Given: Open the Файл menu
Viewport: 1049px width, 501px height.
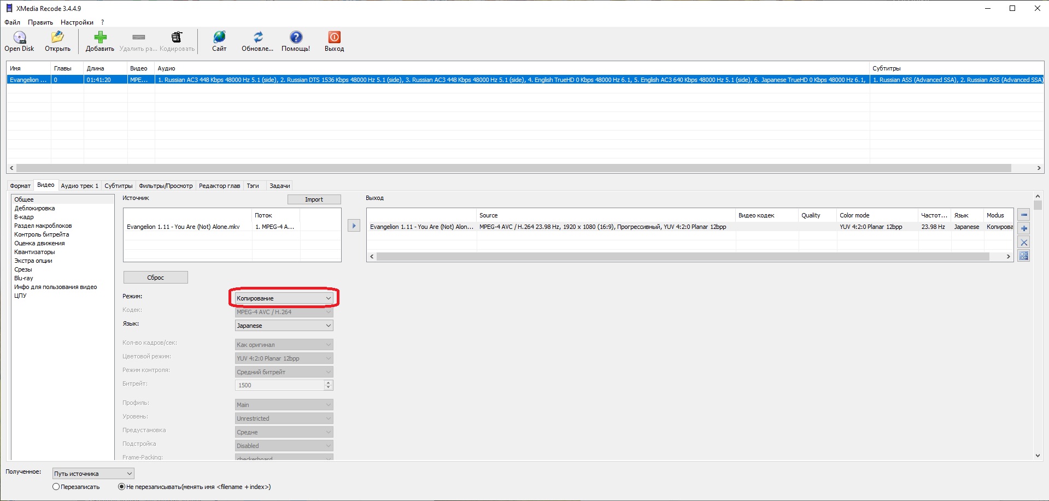Looking at the screenshot, I should pyautogui.click(x=12, y=22).
